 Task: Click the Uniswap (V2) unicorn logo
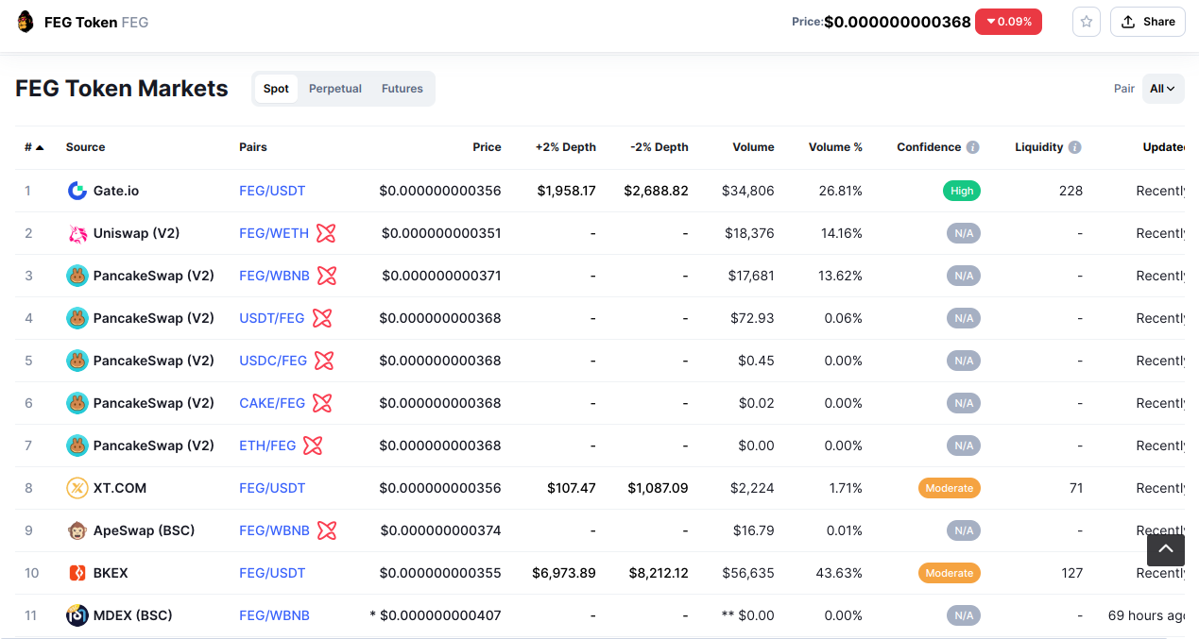(x=77, y=233)
